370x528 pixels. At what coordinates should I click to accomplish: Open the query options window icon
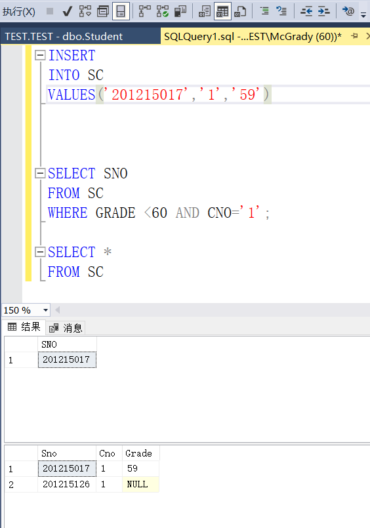tap(103, 11)
